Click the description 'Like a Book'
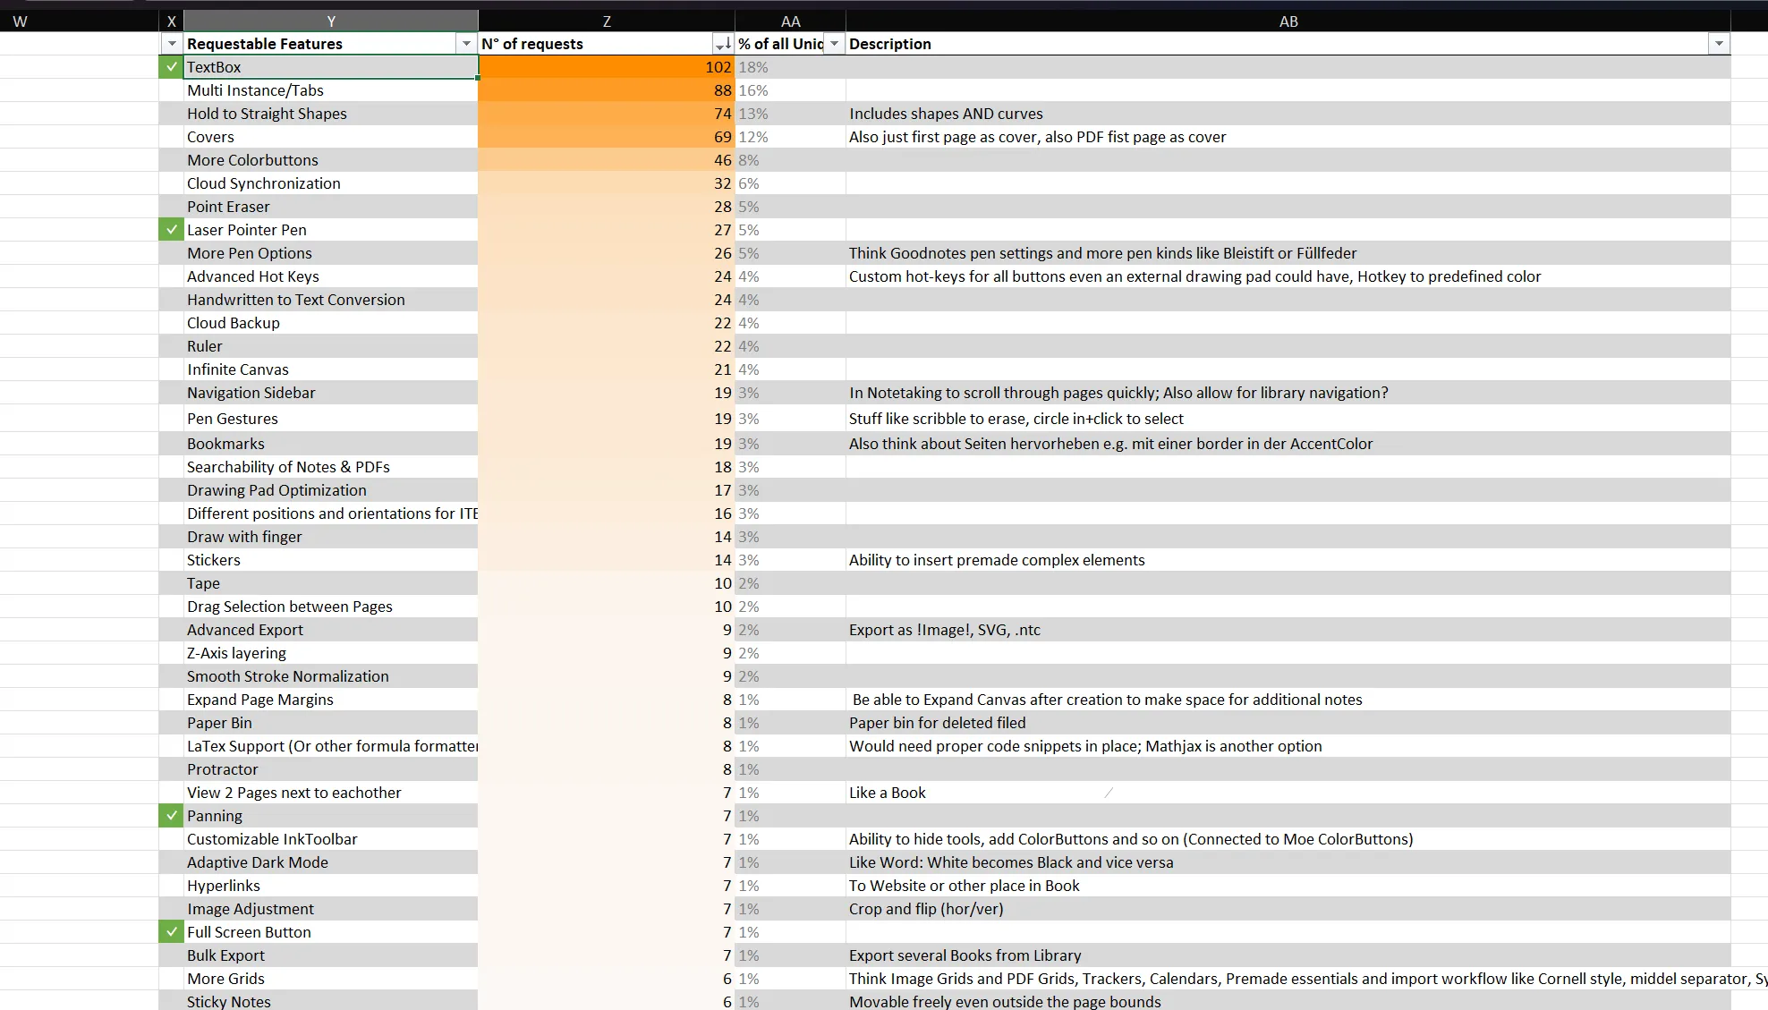The width and height of the screenshot is (1768, 1010). [887, 793]
